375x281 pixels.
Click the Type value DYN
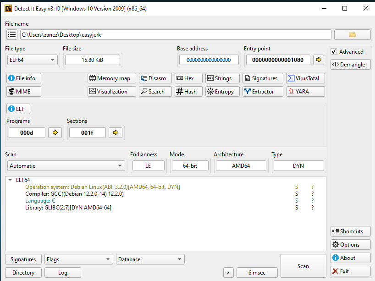click(299, 166)
